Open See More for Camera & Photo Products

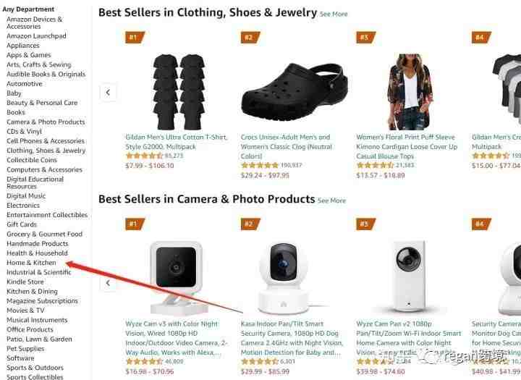click(x=331, y=200)
